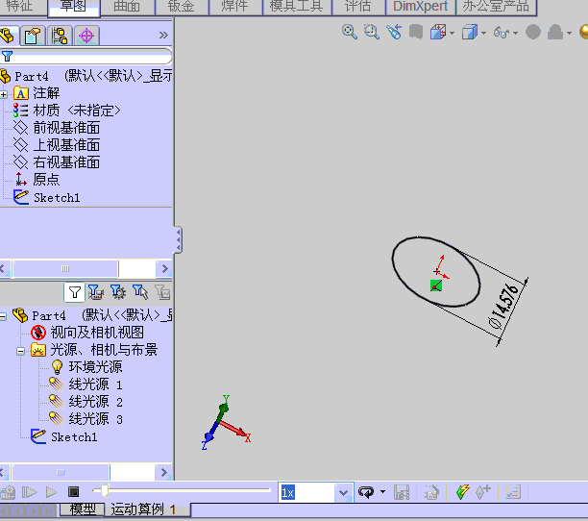Click the Motion Study Properties icon
The height and width of the screenshot is (521, 588).
tap(513, 492)
